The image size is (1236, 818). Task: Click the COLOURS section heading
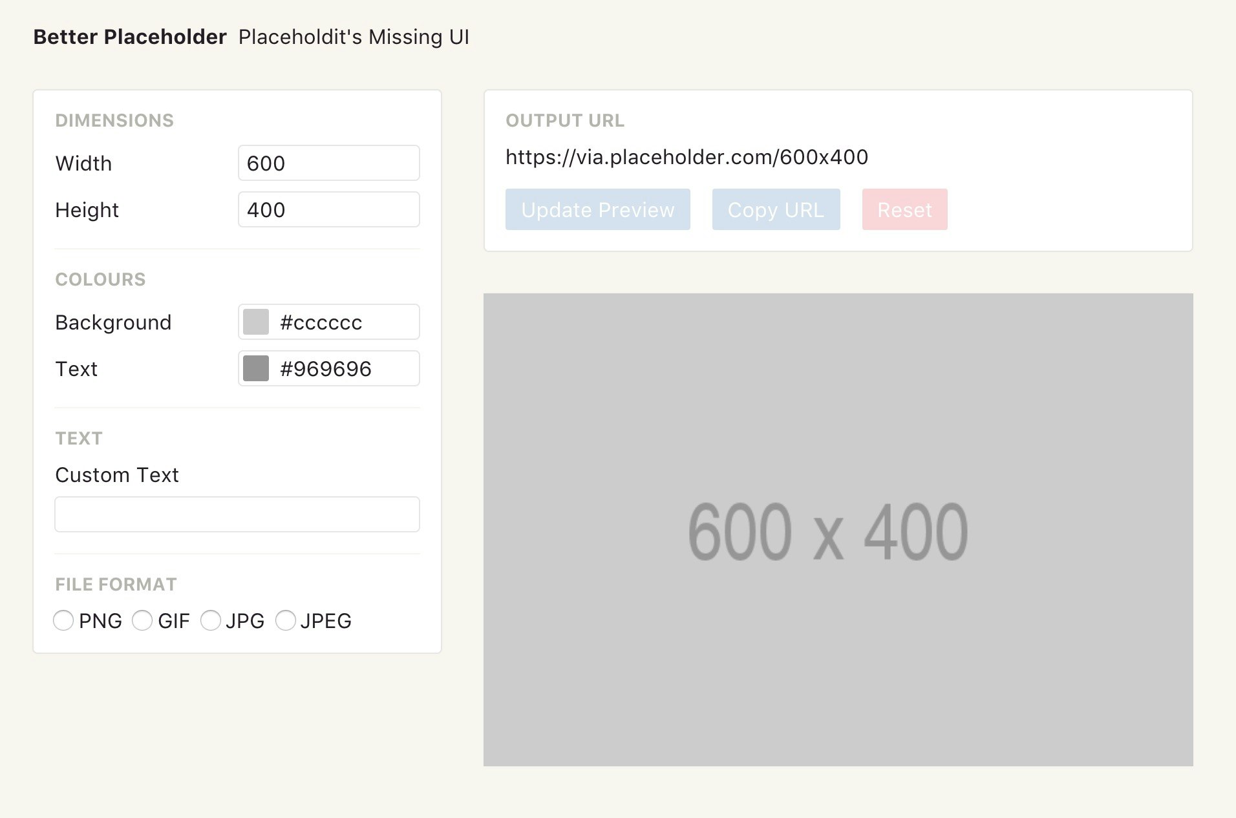(100, 279)
